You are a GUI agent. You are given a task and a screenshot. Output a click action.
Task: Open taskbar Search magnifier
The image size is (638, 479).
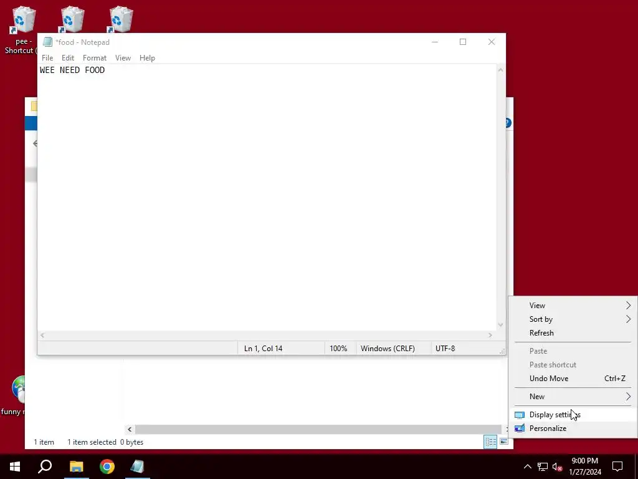pyautogui.click(x=45, y=467)
